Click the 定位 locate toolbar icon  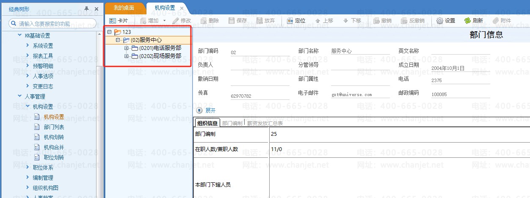click(x=290, y=20)
